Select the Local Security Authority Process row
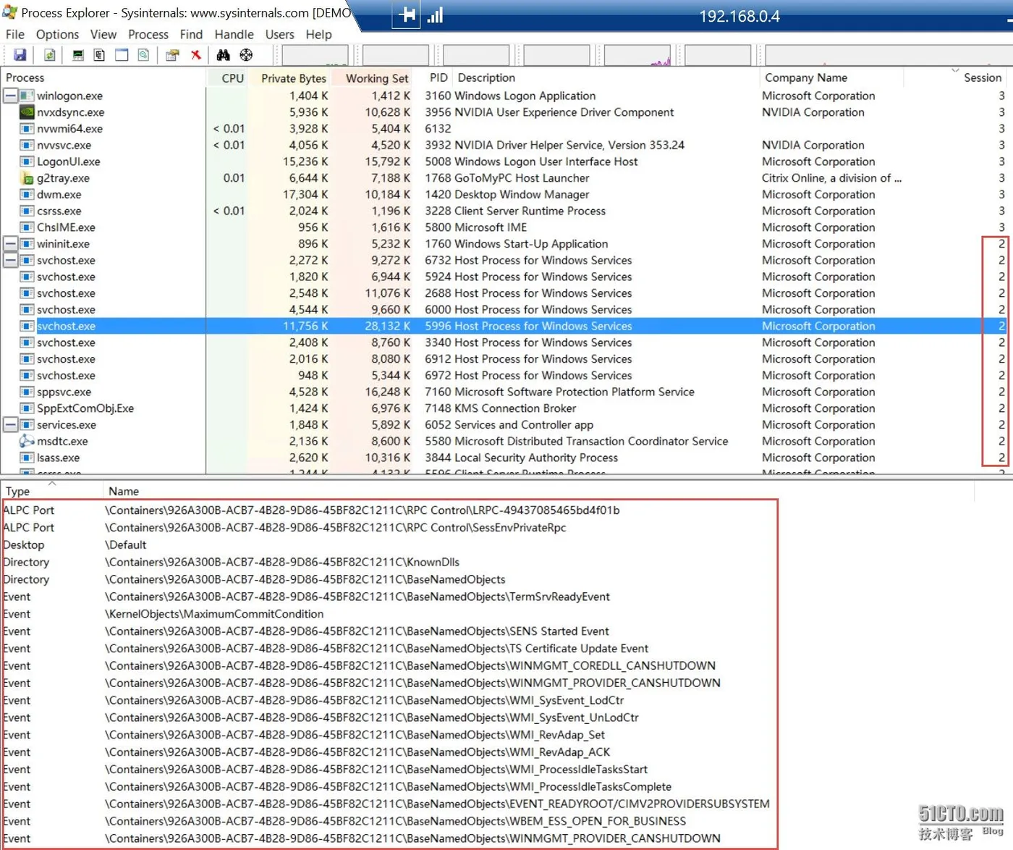This screenshot has height=850, width=1013. click(x=505, y=458)
